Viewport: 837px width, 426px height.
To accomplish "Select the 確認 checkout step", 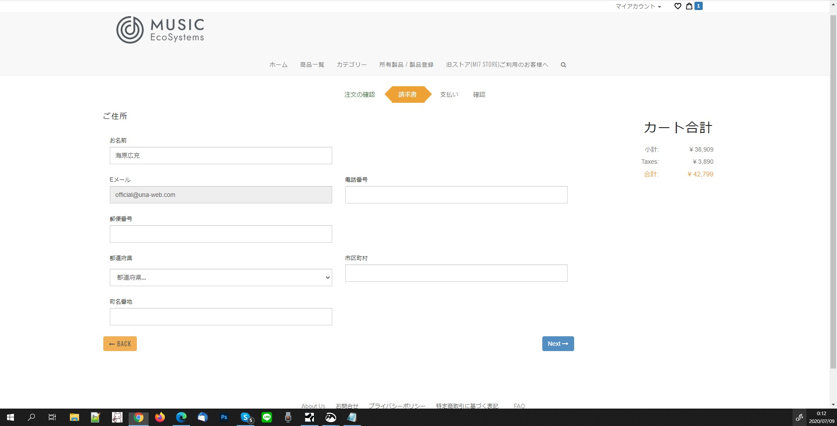I will (479, 95).
